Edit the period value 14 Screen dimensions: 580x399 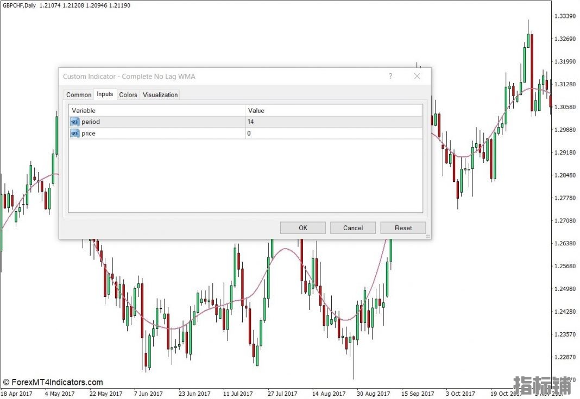[x=333, y=122]
